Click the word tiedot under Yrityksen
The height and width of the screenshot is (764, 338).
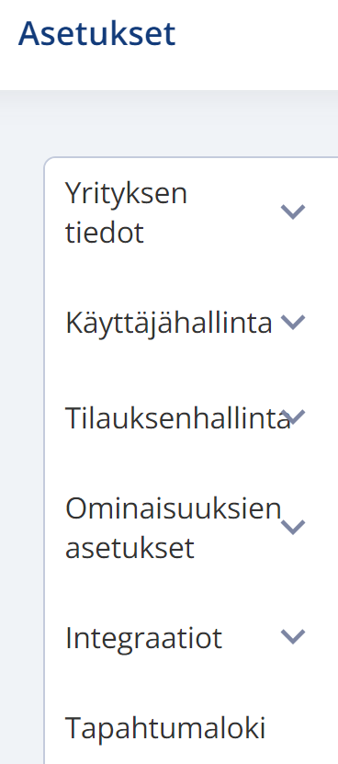tap(104, 233)
